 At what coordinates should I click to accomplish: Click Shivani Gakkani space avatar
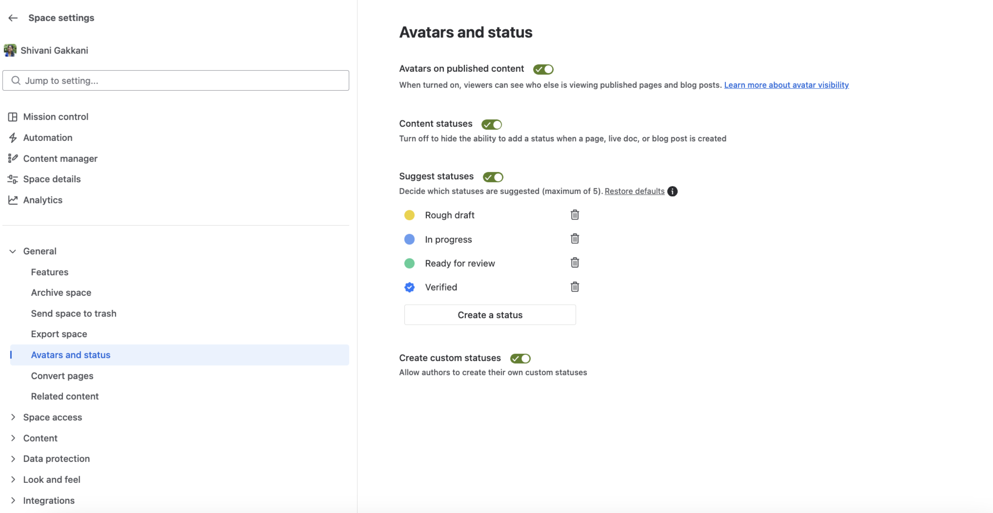click(x=10, y=50)
